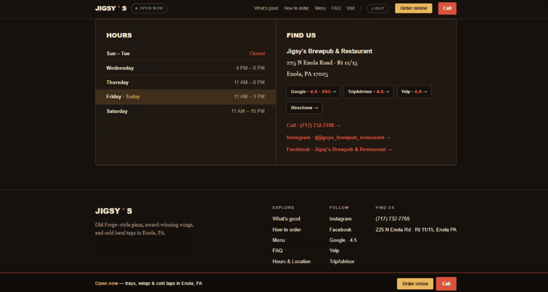Click the Wednesday 4 PM – 8 PM row
The width and height of the screenshot is (548, 292).
186,68
